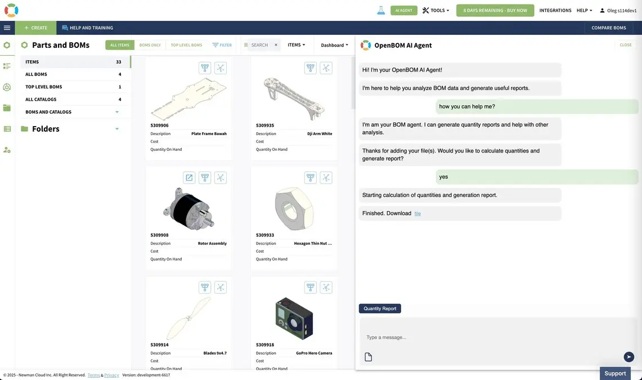Select the Top Level BOMs filter
Image resolution: width=642 pixels, height=380 pixels.
coord(186,45)
